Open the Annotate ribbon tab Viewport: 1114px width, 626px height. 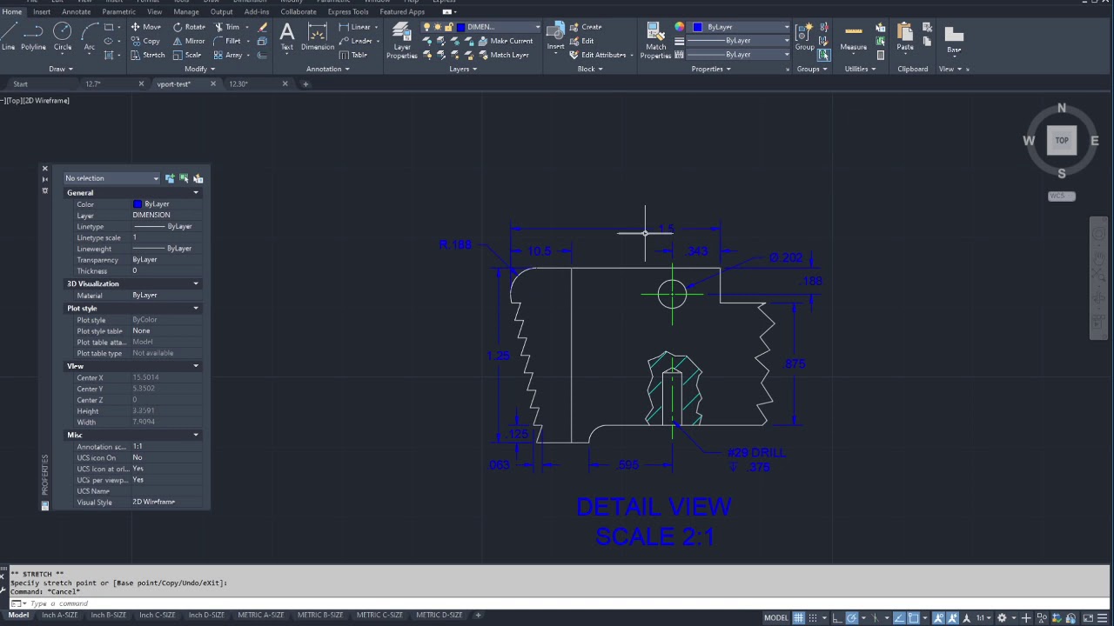pos(76,12)
